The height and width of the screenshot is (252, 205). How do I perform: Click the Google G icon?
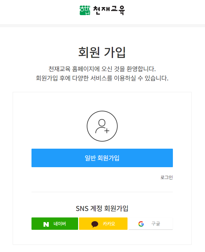141,224
